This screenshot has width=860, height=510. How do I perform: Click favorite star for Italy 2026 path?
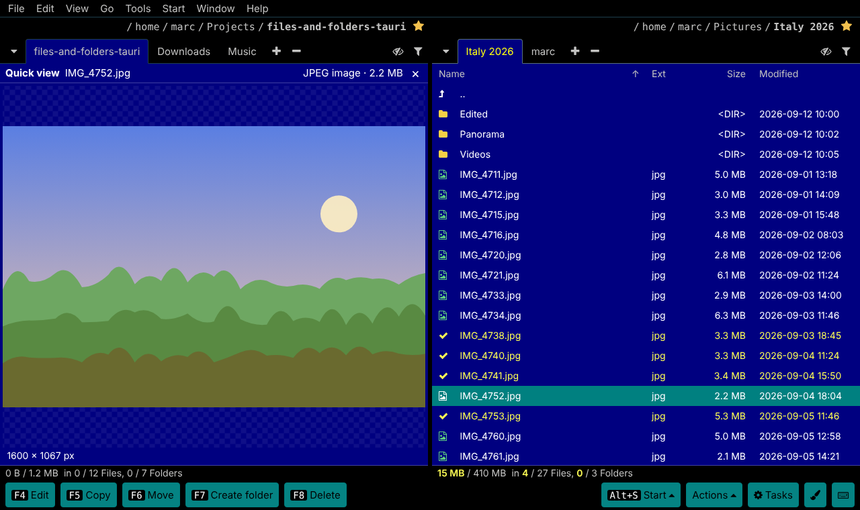pos(847,26)
